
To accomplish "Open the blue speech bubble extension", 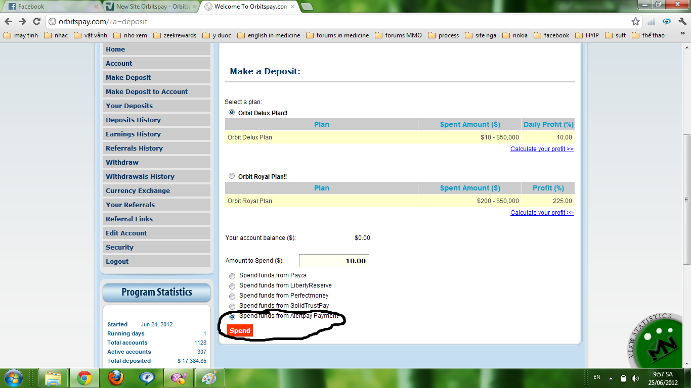I will (667, 22).
